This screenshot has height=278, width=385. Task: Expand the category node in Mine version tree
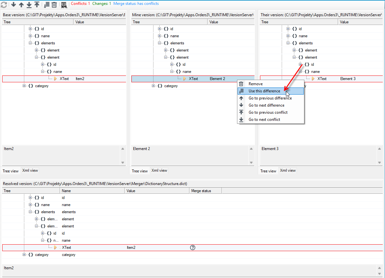tap(153, 86)
